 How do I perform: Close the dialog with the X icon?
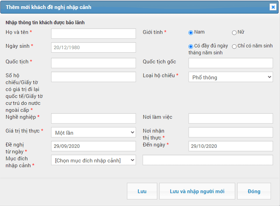(273, 7)
